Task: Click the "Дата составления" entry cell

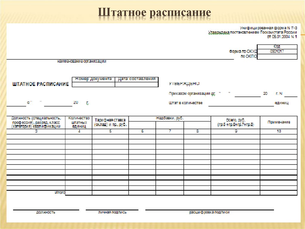Action: coord(137,84)
